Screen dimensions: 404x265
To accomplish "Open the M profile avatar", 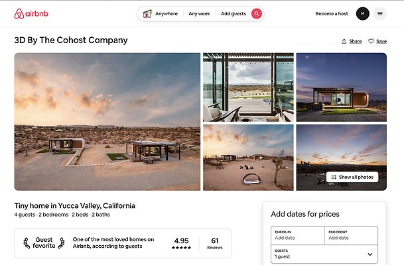I will click(x=362, y=14).
